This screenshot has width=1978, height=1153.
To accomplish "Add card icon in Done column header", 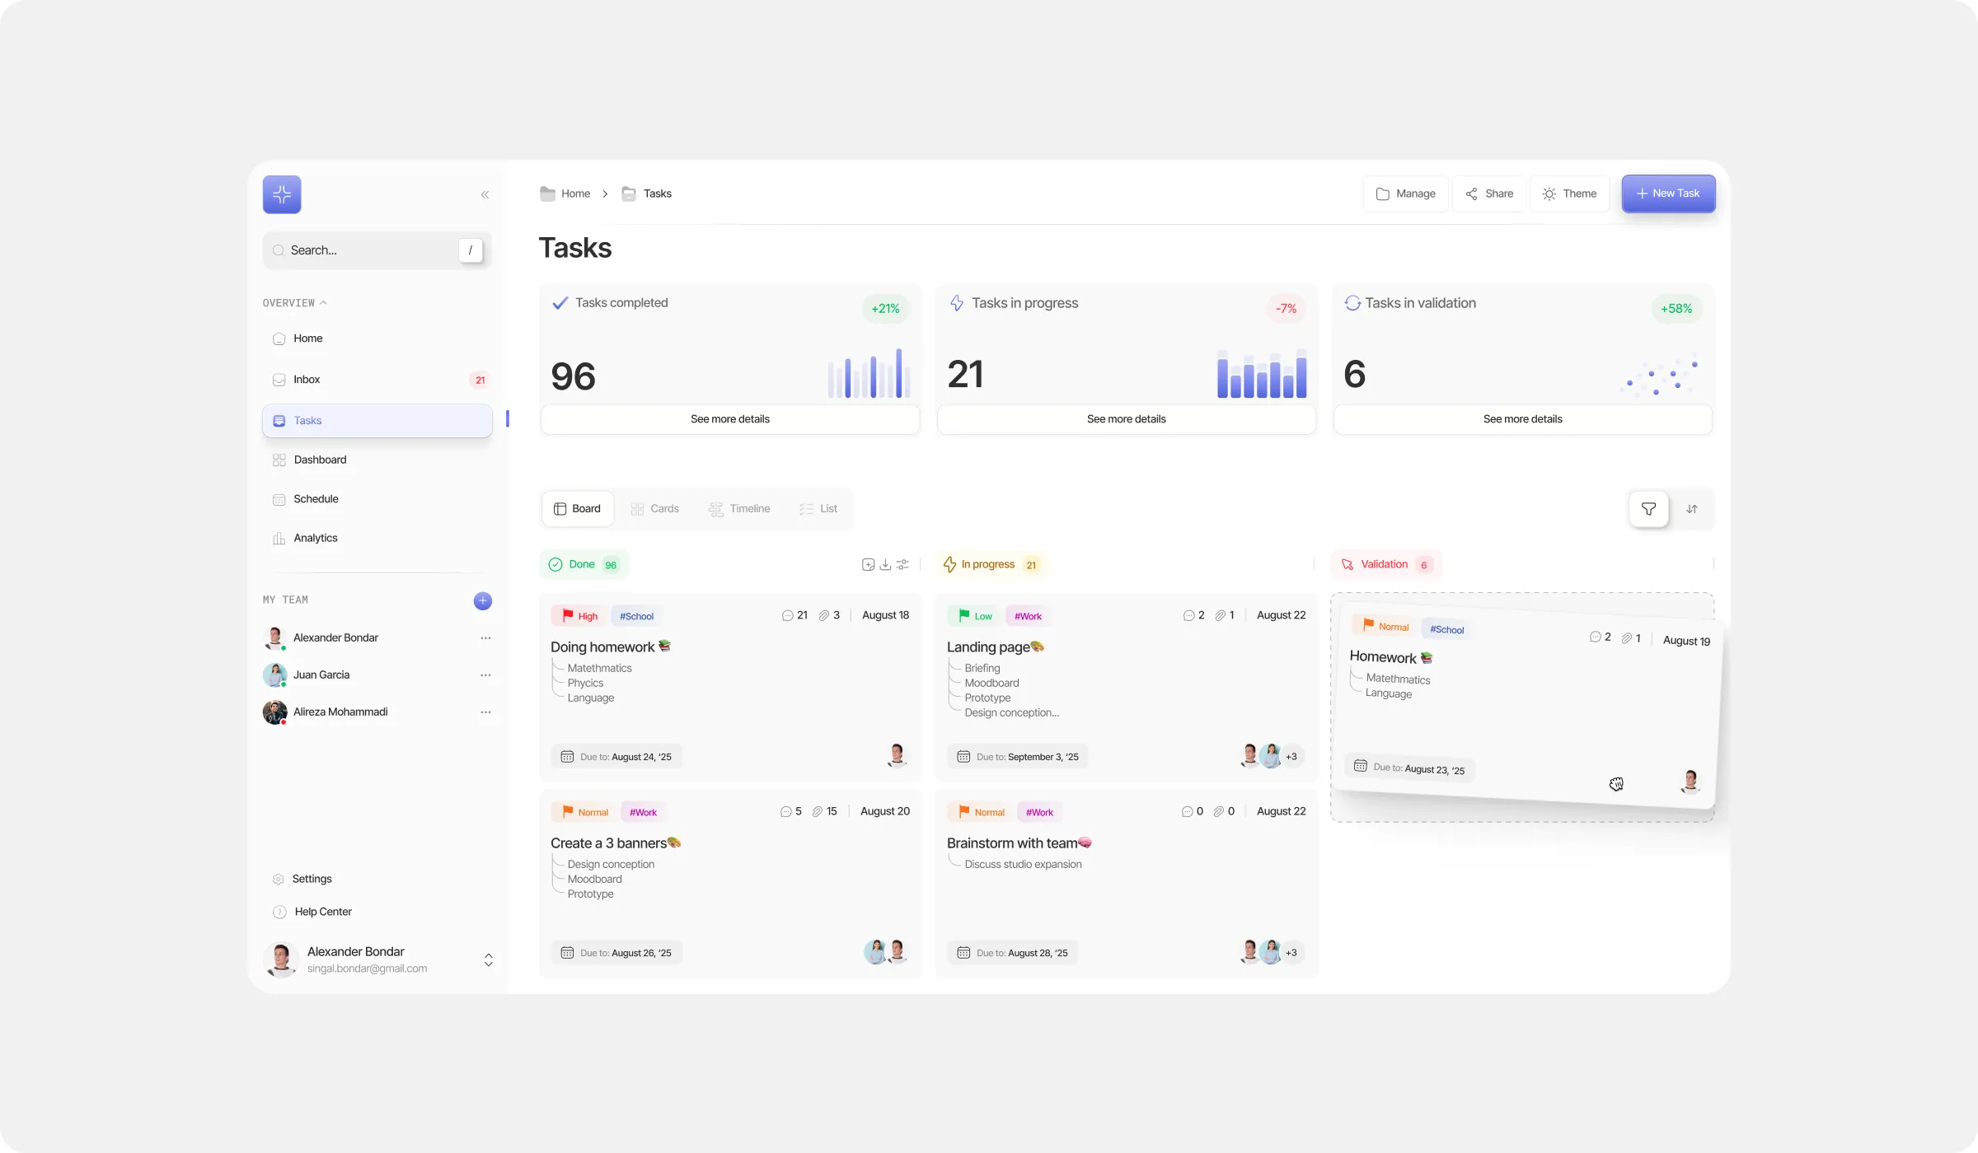I will 868,565.
